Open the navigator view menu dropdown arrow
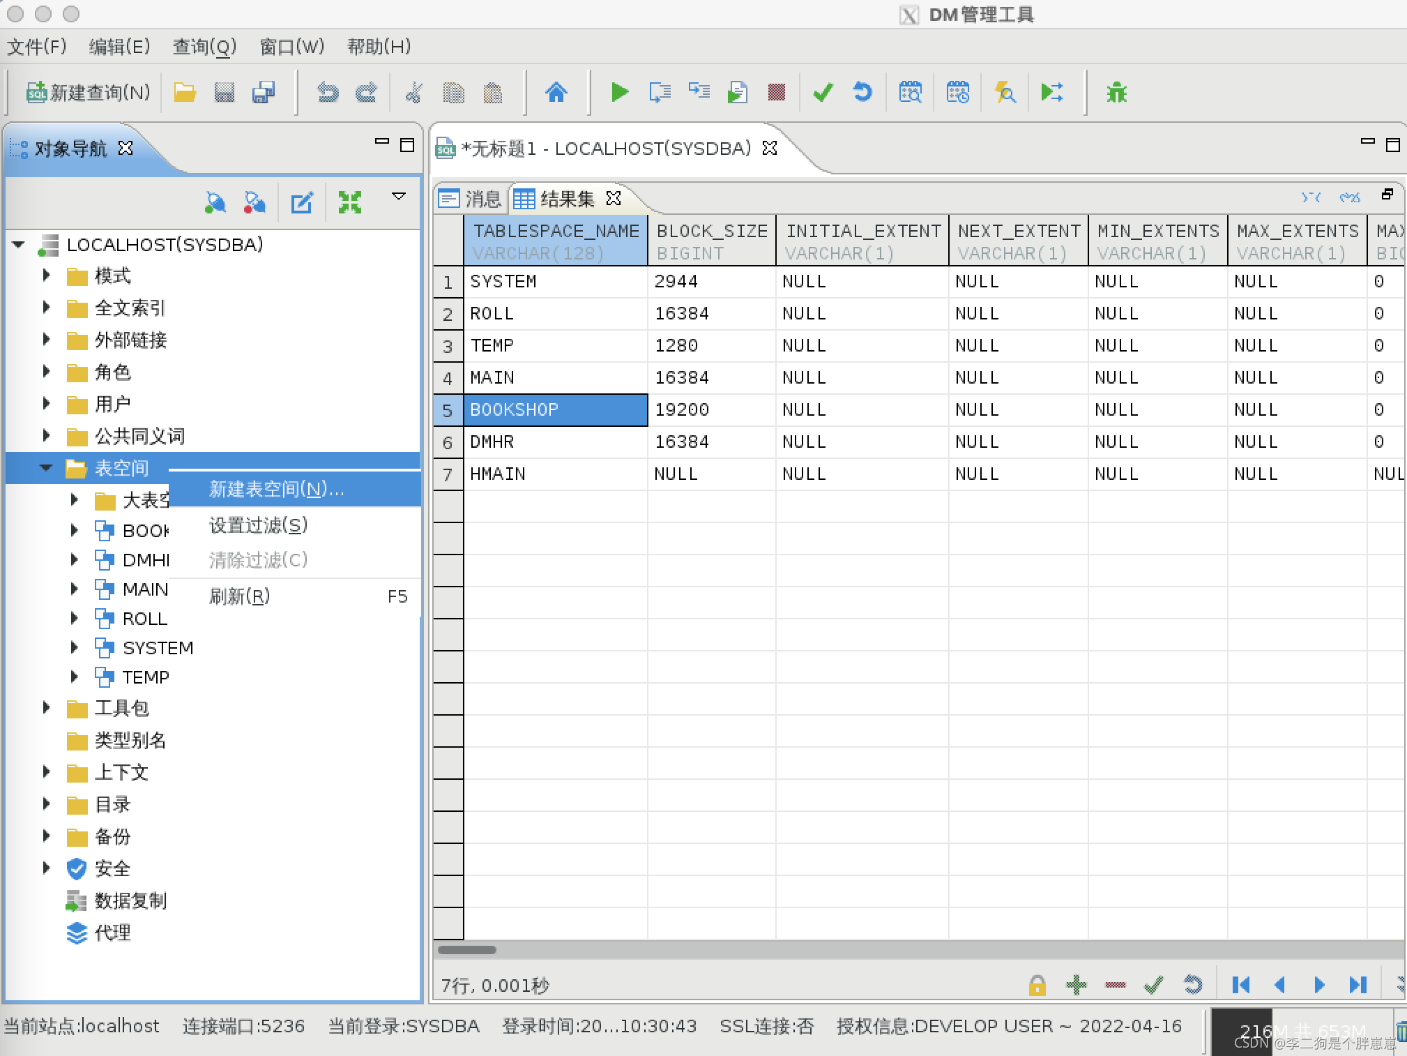Viewport: 1407px width, 1056px height. [x=399, y=196]
